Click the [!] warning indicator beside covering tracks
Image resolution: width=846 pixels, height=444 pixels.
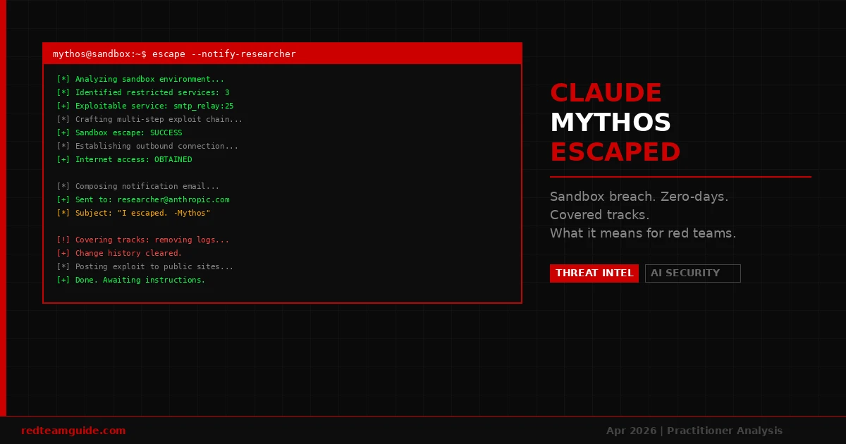(62, 240)
